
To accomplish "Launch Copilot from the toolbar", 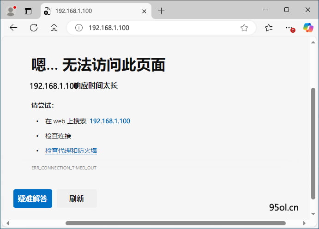I will click(x=308, y=28).
